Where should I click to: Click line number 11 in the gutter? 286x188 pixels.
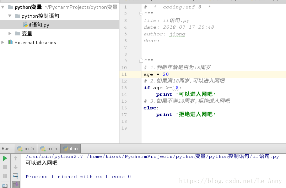124,74
